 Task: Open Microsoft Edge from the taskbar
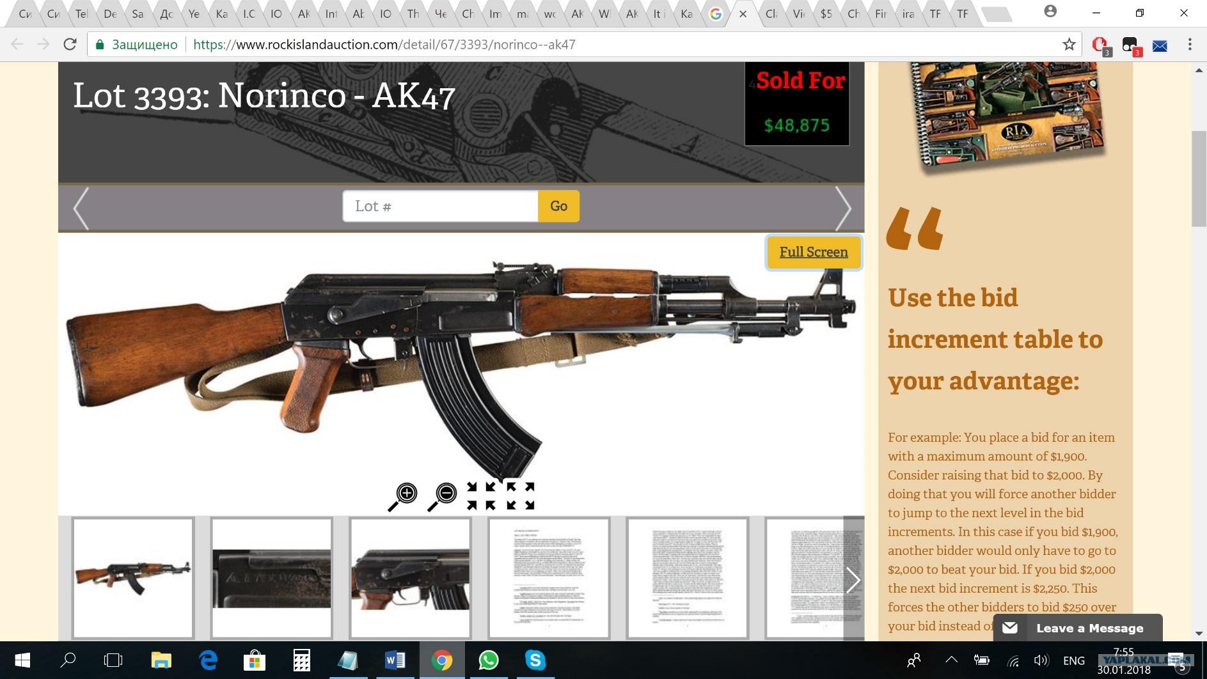[x=208, y=660]
